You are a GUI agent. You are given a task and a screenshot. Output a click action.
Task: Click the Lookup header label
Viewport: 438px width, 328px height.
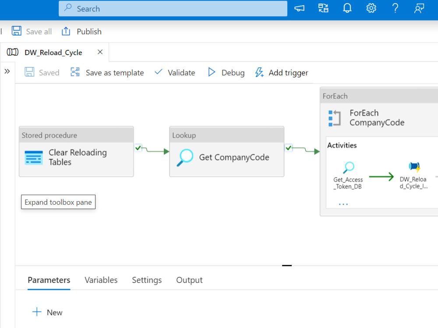(x=184, y=135)
